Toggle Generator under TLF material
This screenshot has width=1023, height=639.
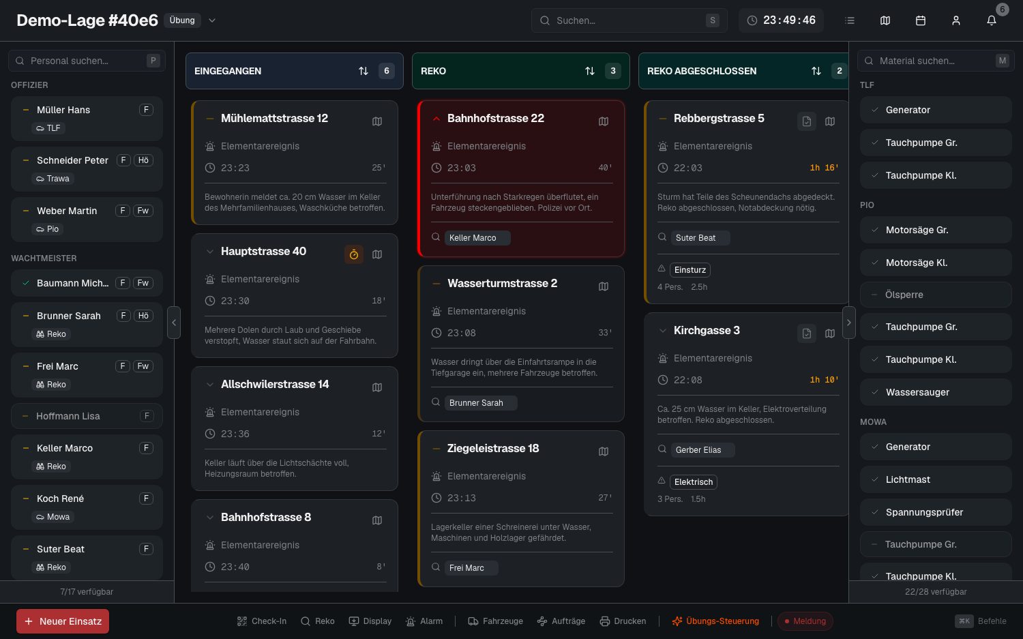(x=935, y=110)
